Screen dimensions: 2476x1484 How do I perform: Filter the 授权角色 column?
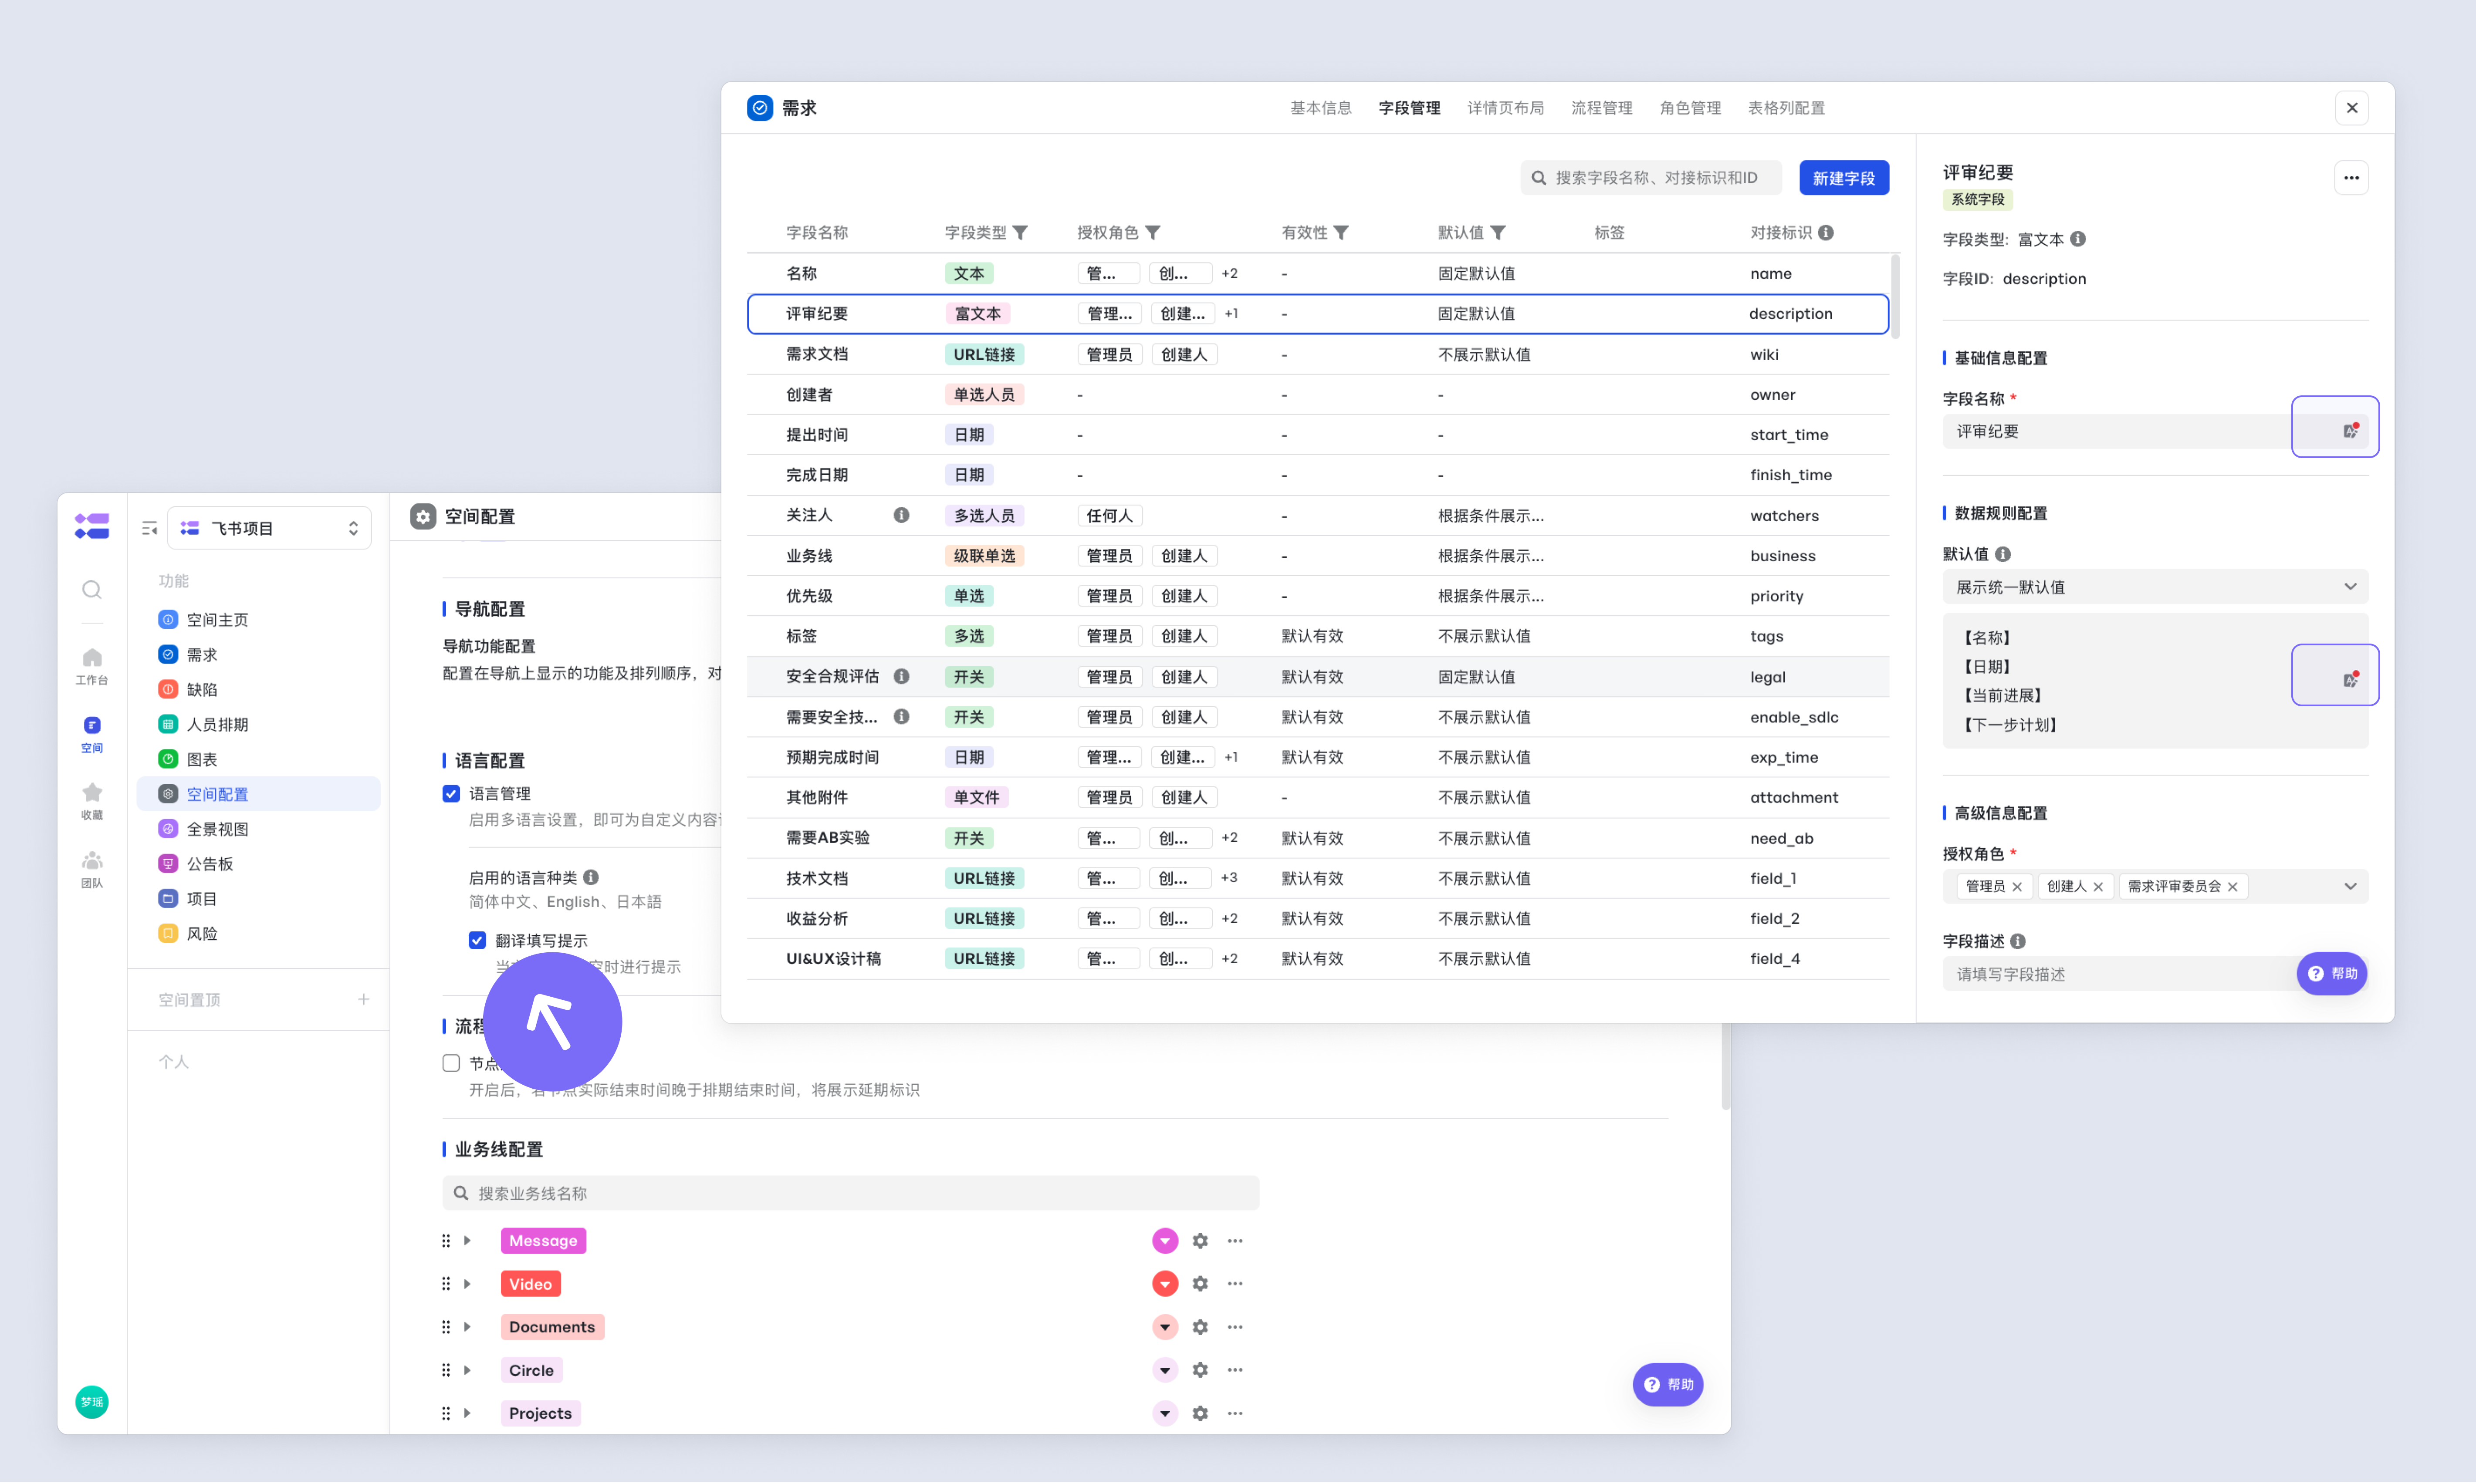pyautogui.click(x=1153, y=233)
